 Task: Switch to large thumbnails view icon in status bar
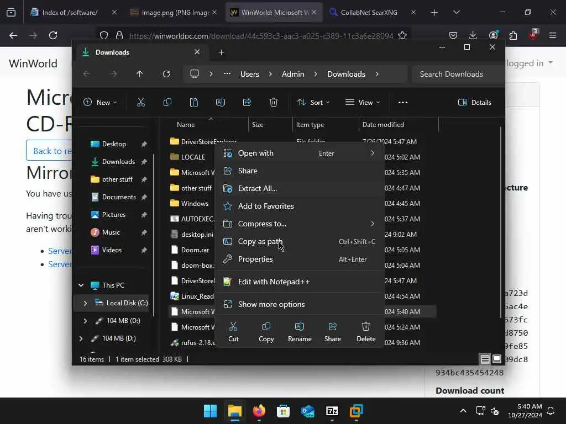(497, 359)
